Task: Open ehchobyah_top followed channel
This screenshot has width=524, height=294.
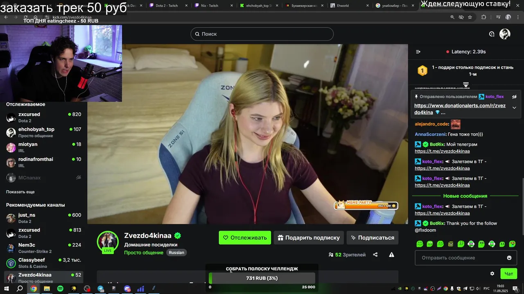Action: click(x=43, y=132)
